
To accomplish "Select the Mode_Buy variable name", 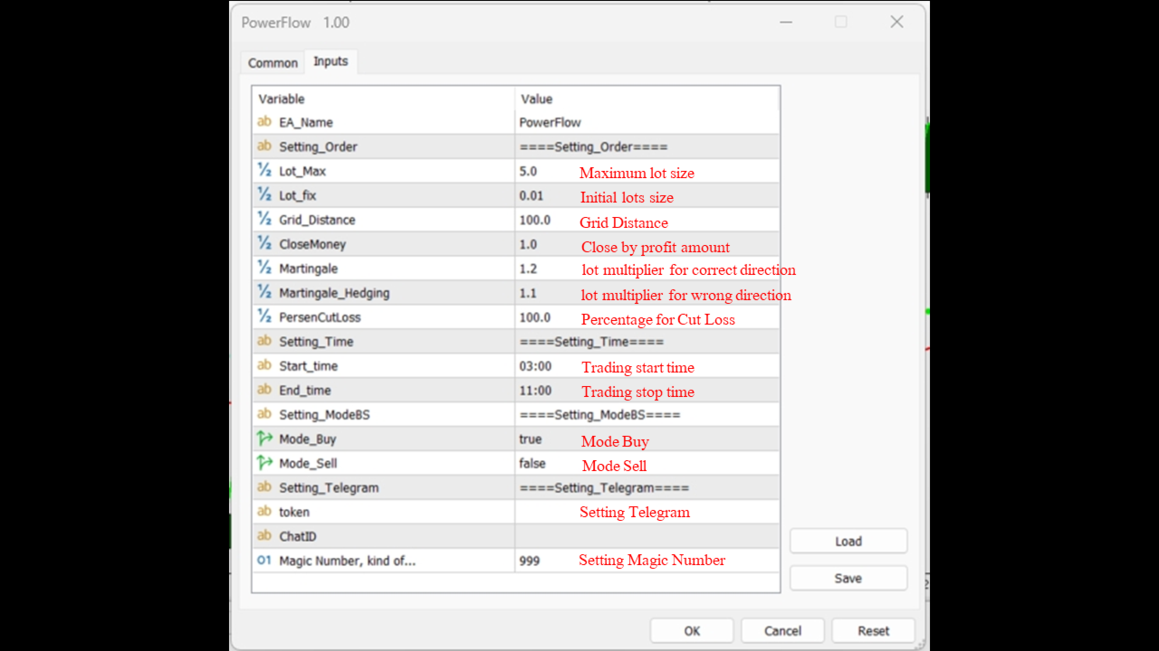I will [307, 440].
